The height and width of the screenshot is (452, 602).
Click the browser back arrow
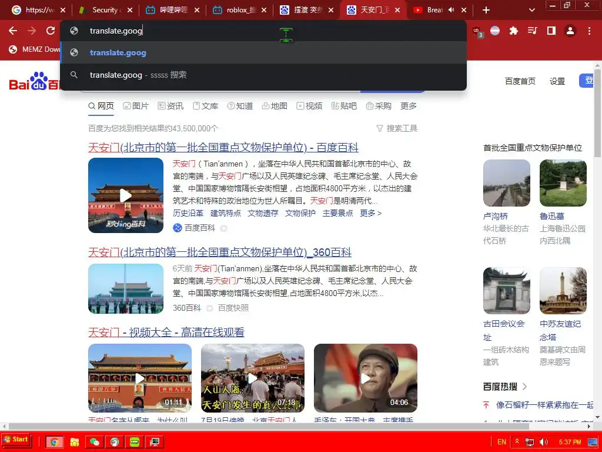point(13,31)
